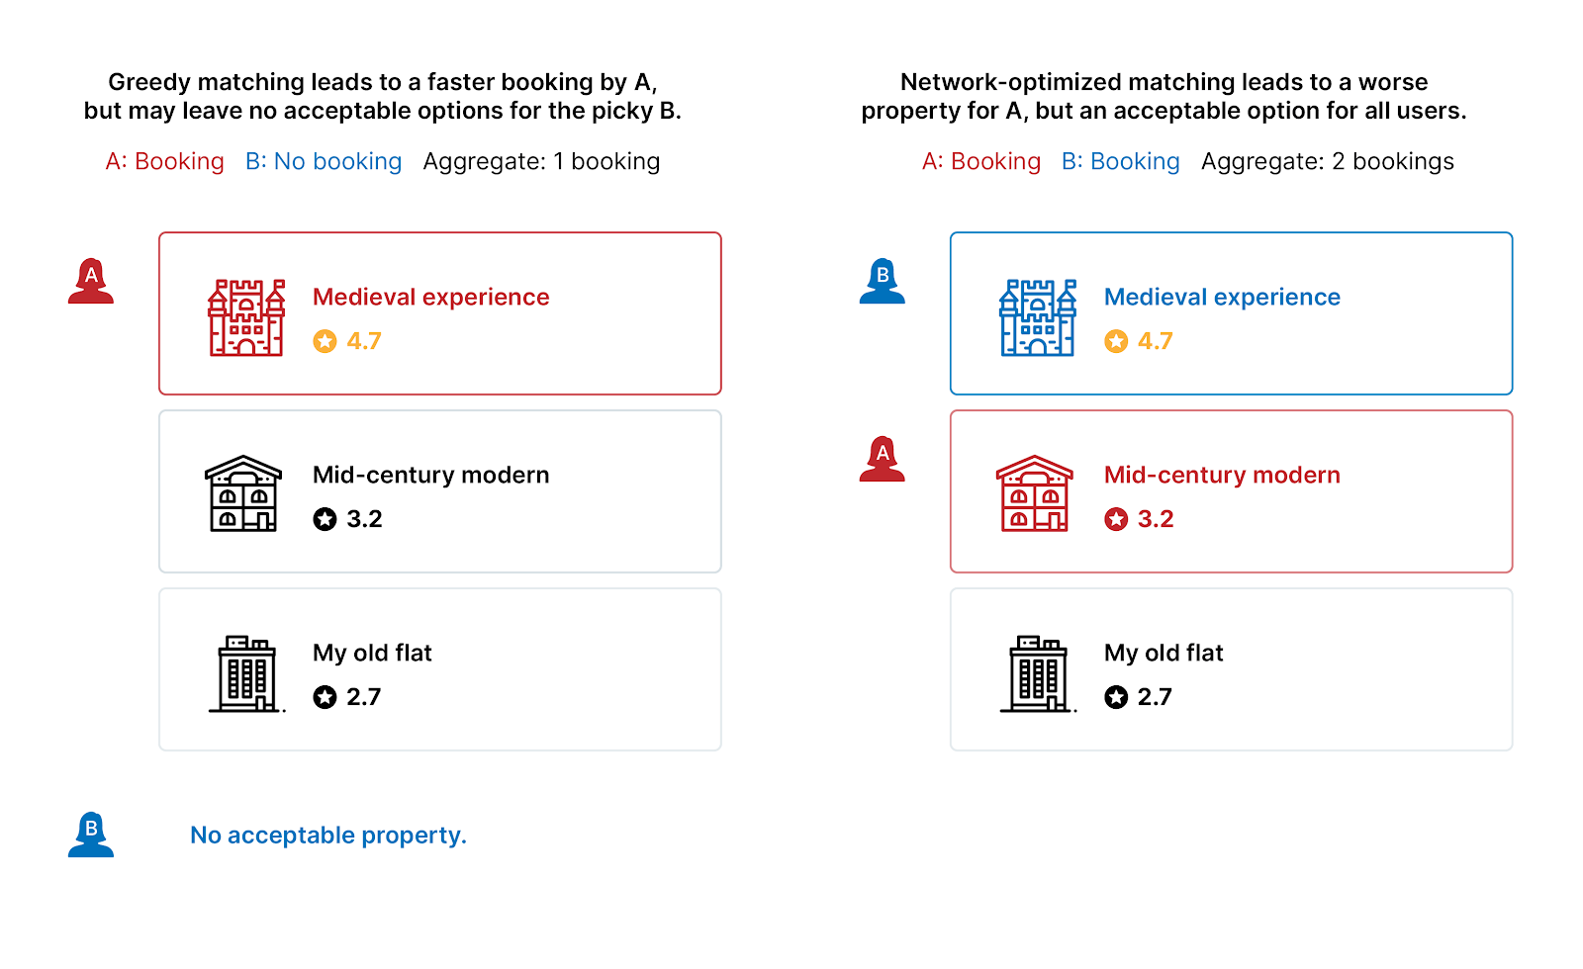Click blue user B avatar beside blue castle card
Viewport: 1583px width, 969px height.
pyautogui.click(x=883, y=281)
